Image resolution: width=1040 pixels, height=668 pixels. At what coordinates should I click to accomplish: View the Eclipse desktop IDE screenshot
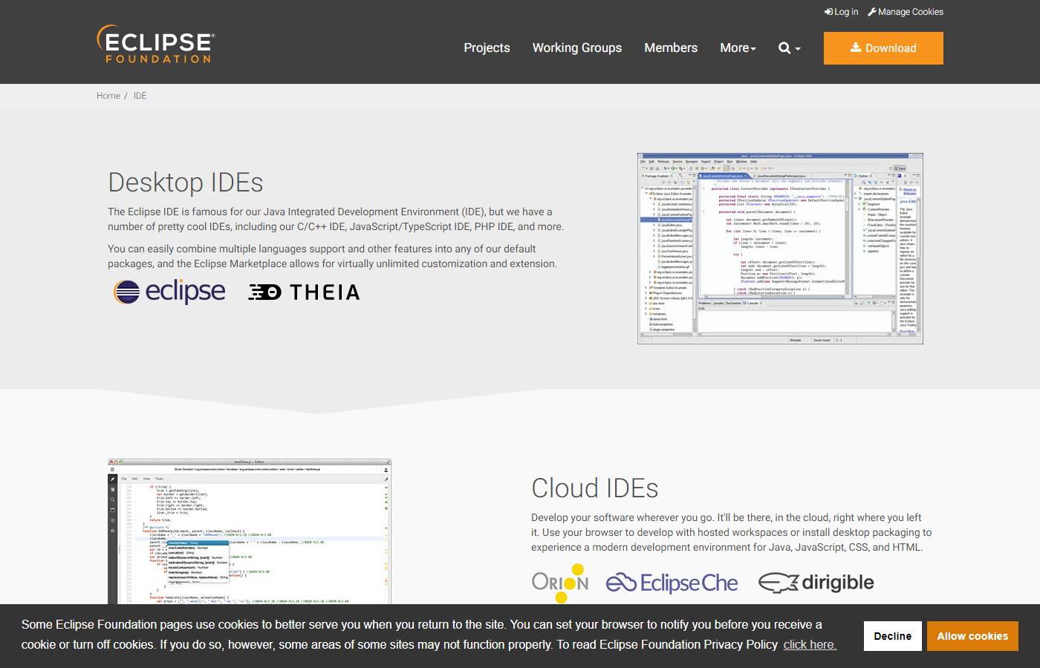coord(780,249)
